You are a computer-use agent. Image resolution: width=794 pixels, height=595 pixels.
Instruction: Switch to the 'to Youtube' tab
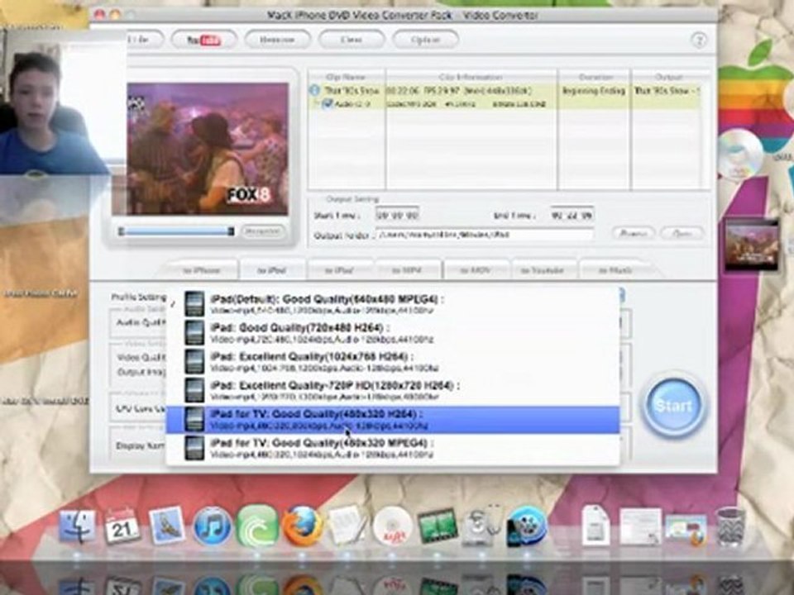pos(543,270)
